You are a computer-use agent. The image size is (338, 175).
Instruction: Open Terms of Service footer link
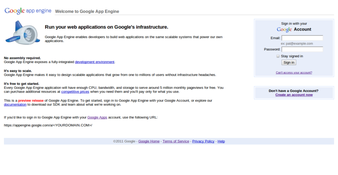click(176, 141)
